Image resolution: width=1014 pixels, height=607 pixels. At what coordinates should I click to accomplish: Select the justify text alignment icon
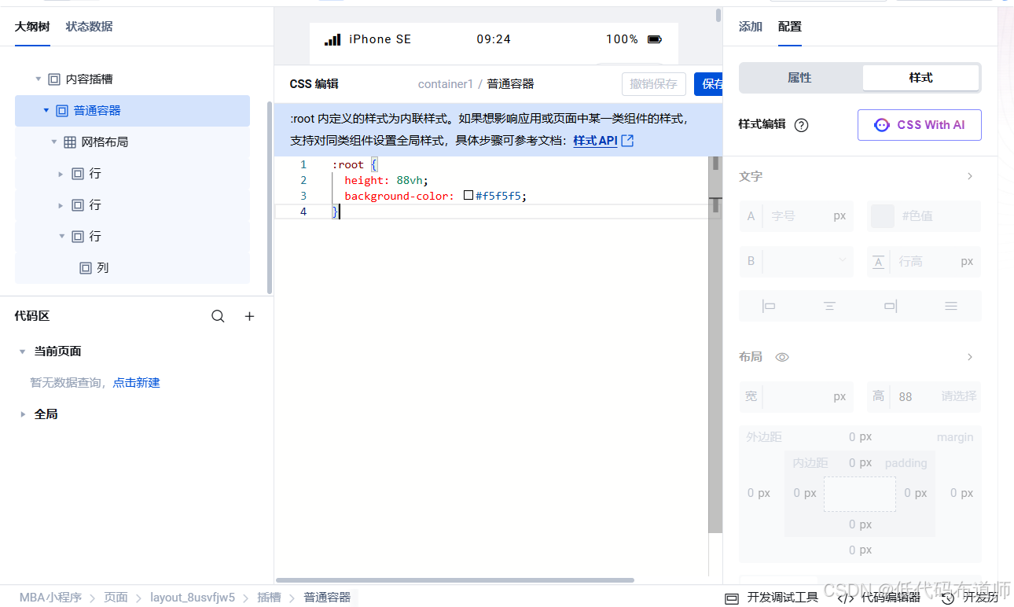tap(951, 306)
